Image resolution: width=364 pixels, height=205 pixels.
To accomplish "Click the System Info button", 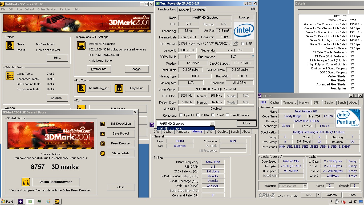I will [x=99, y=69].
